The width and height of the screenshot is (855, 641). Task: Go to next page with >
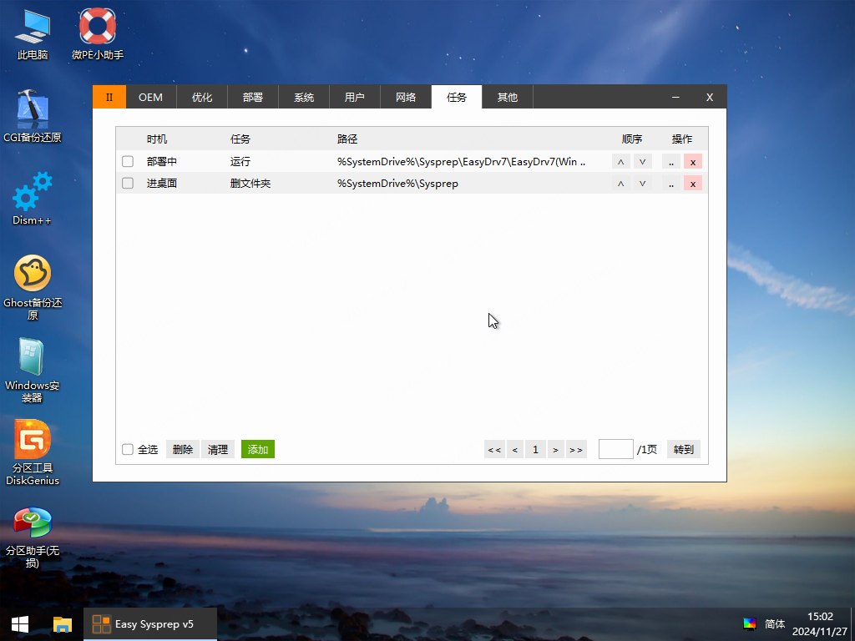pos(555,449)
